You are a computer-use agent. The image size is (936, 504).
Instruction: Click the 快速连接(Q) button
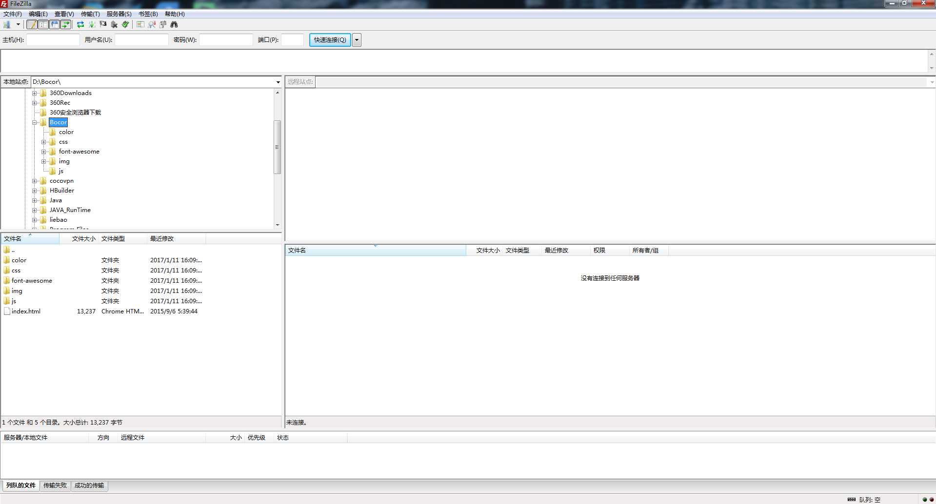[x=330, y=40]
